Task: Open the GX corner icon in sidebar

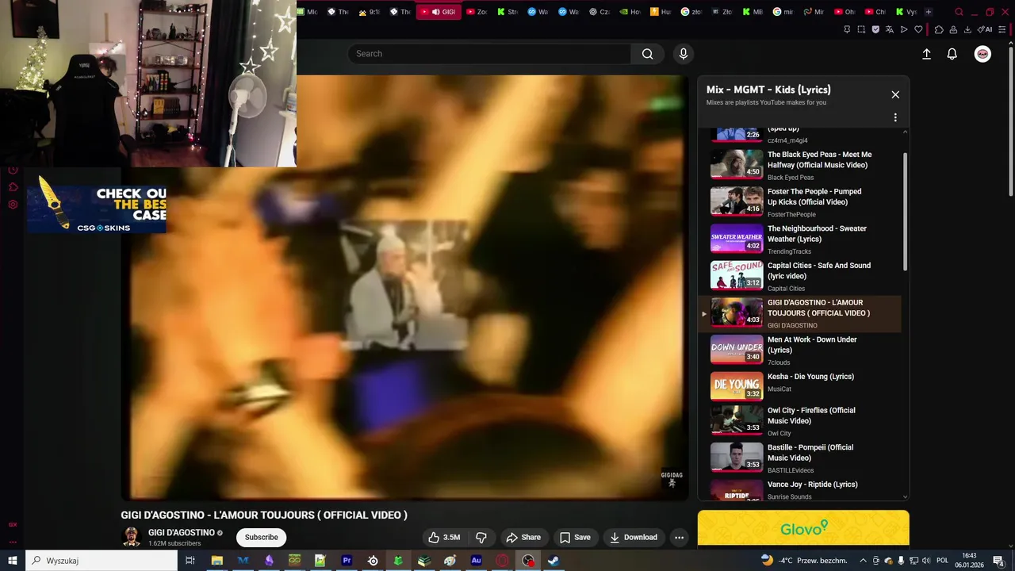Action: (13, 524)
